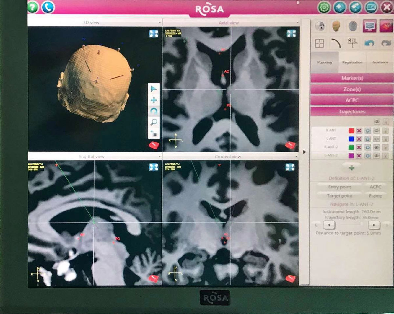The width and height of the screenshot is (394, 314).
Task: Click the 3D skin head model icon
Action: pos(335,27)
